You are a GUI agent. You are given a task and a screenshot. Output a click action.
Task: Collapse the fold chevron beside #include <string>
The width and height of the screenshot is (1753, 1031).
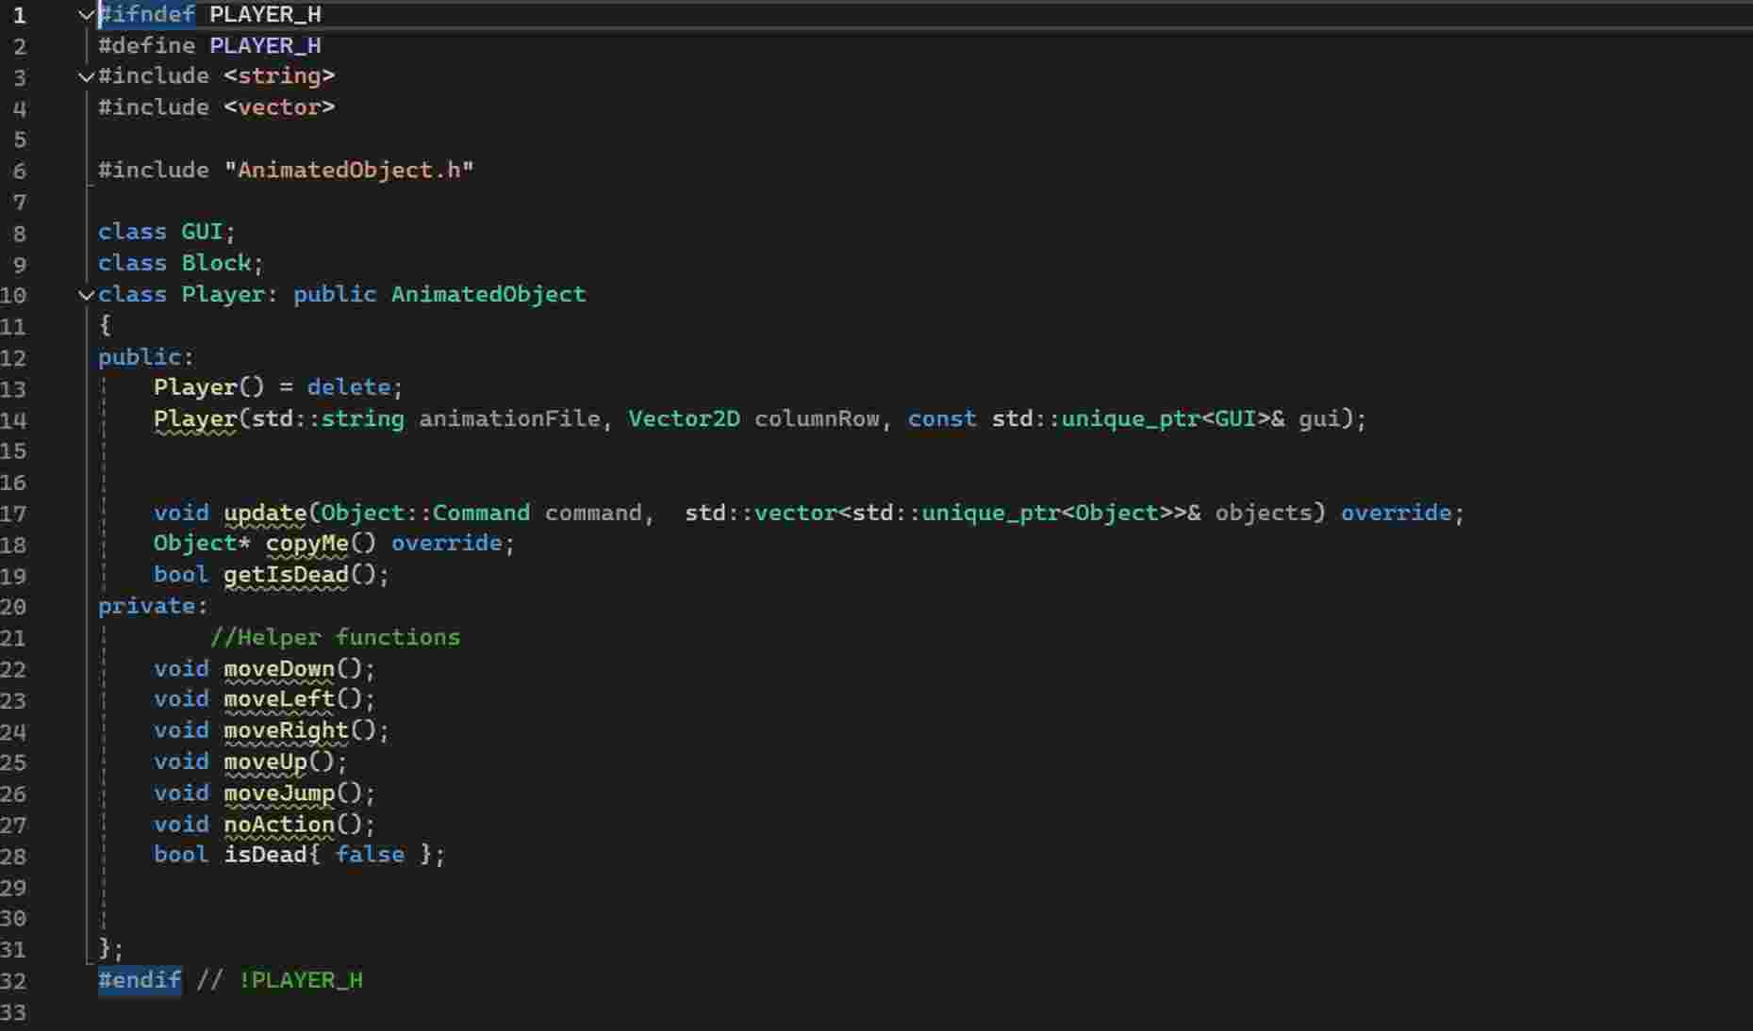pos(86,76)
